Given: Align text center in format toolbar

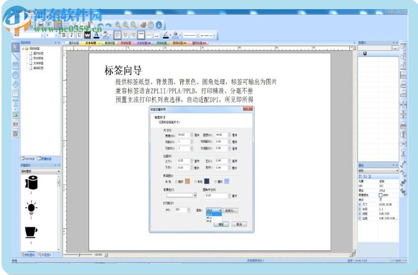Looking at the screenshot, I should pyautogui.click(x=125, y=35).
